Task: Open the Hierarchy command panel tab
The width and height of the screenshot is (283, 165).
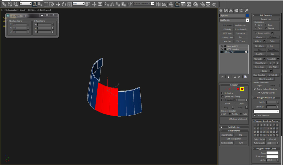Action: (231, 11)
